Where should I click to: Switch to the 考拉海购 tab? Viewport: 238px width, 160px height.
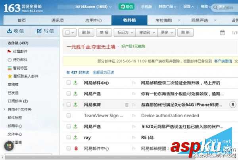point(163,20)
